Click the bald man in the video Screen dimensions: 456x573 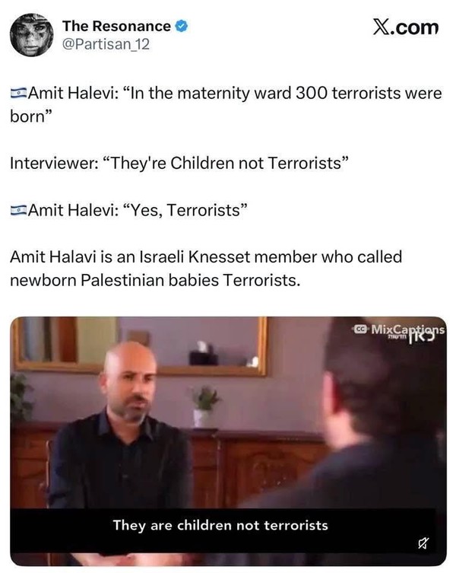click(x=122, y=424)
